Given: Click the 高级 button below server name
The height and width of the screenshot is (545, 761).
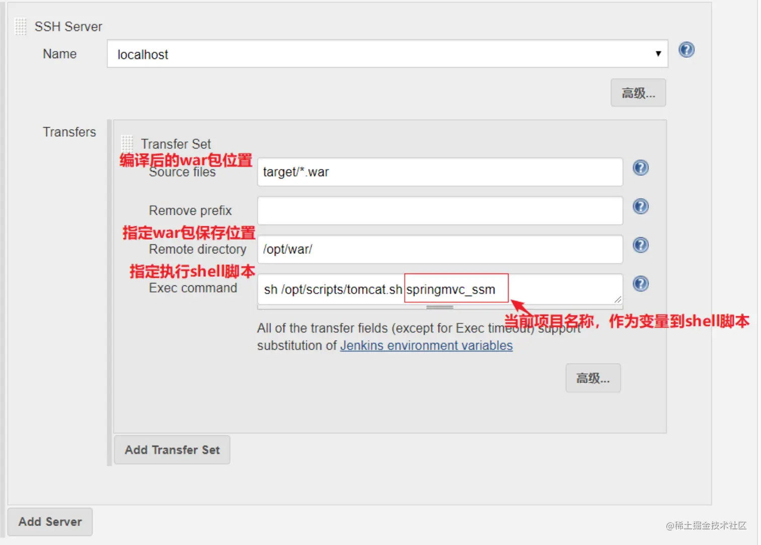Looking at the screenshot, I should [638, 93].
